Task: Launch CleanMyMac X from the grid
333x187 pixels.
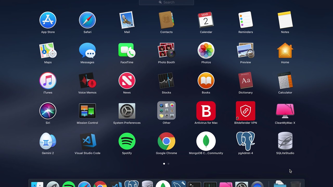Action: pyautogui.click(x=285, y=111)
